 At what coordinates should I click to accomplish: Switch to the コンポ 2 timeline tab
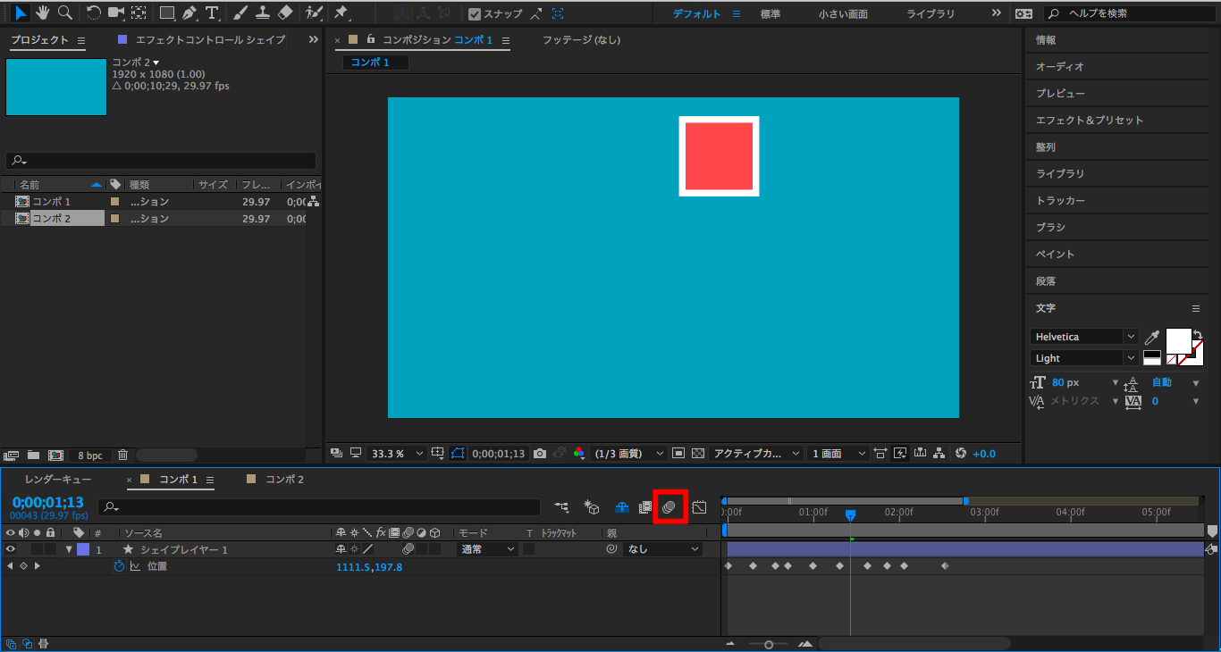click(x=284, y=480)
